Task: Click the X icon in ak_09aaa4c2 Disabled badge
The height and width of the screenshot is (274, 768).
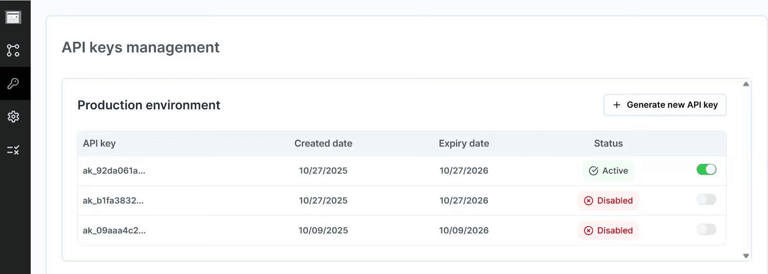Action: [x=588, y=231]
